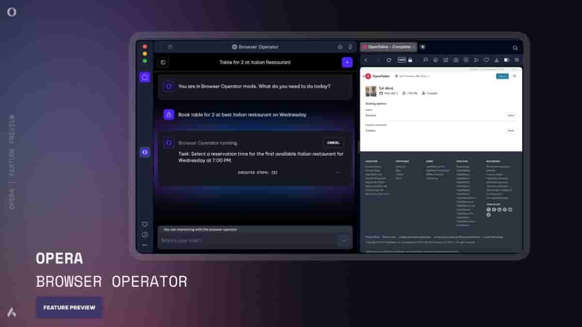The image size is (582, 327).
Task: Open downloads from the browser toolbar
Action: (x=496, y=60)
